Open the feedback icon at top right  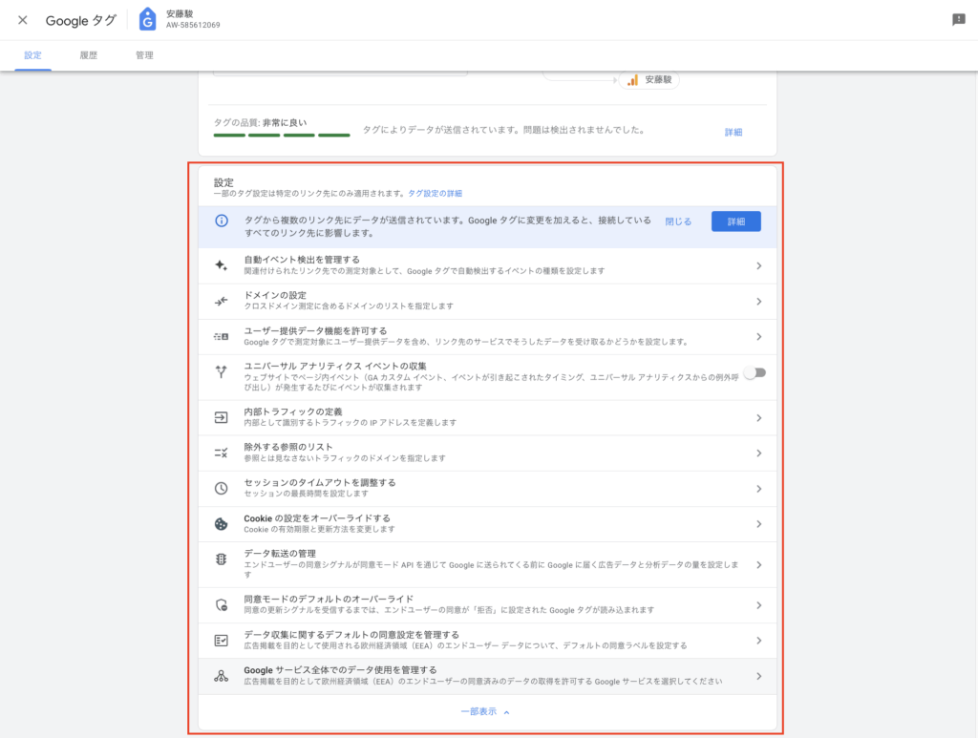click(x=959, y=20)
